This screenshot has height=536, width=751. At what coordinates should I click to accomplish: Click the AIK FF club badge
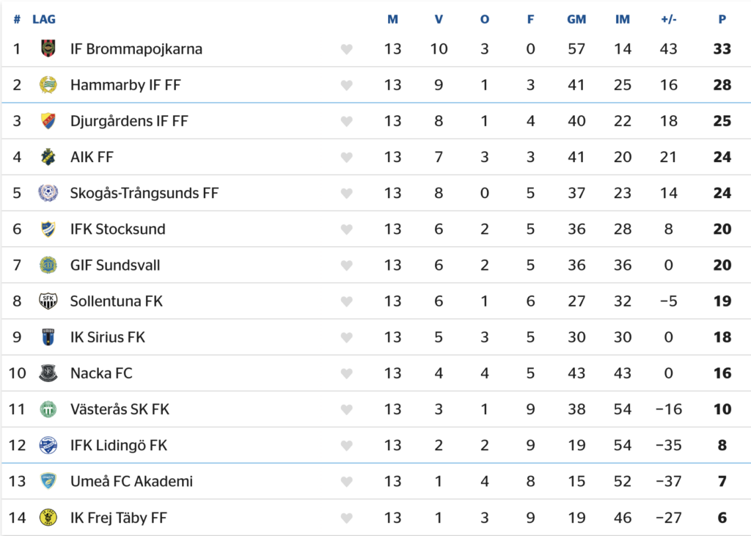click(48, 157)
